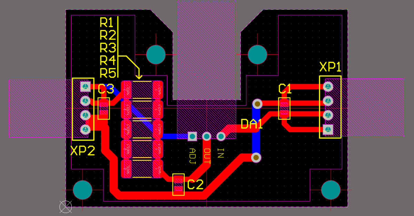Select capacitor C1 footprint
This screenshot has height=216, width=414.
[x=284, y=109]
